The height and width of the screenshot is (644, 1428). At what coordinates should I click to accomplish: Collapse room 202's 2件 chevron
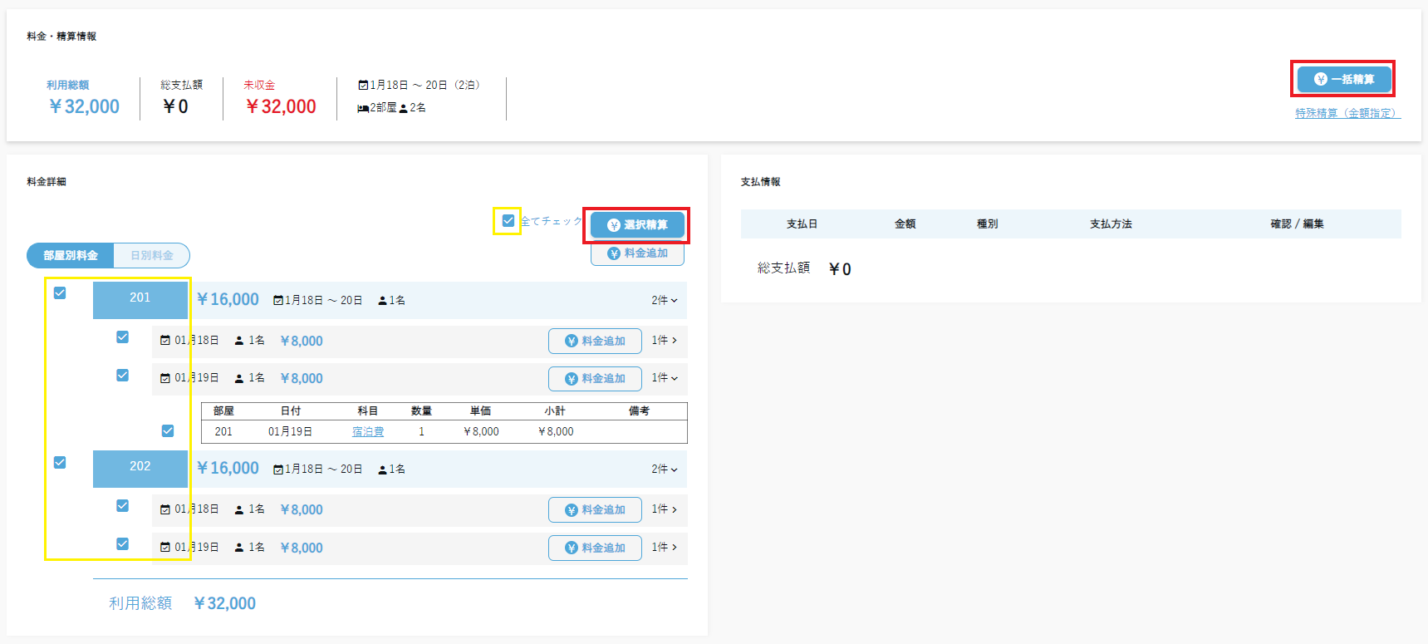tap(665, 469)
